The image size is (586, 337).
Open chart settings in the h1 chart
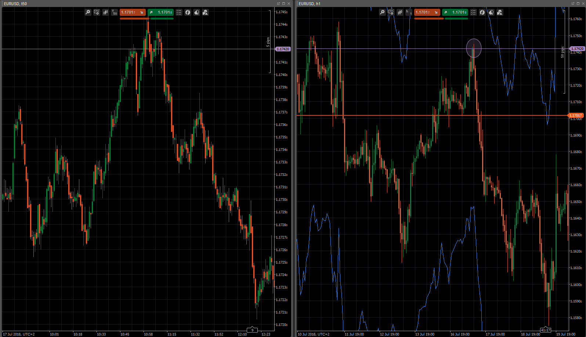point(391,12)
